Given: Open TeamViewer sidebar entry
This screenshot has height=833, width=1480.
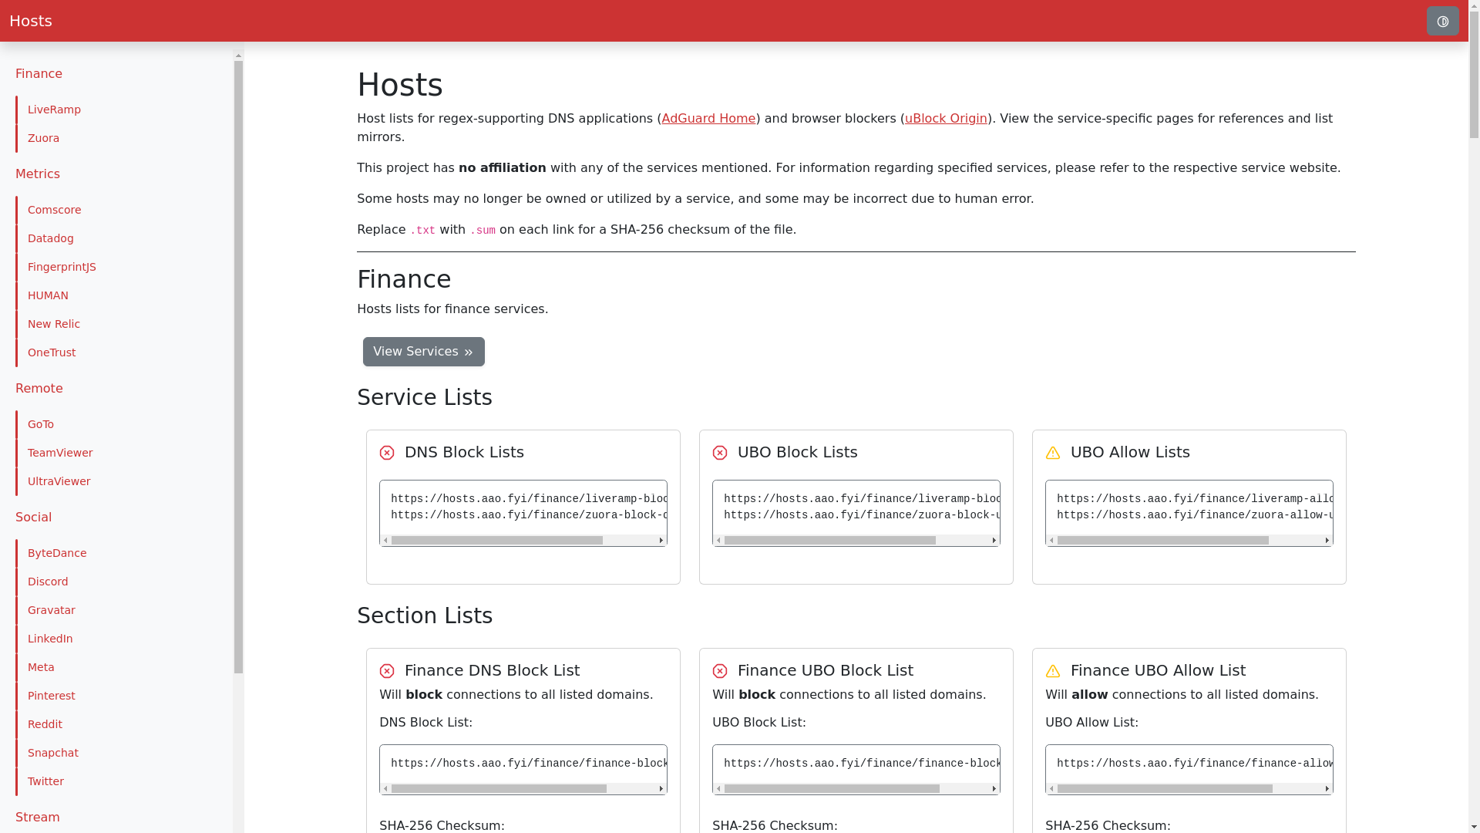Looking at the screenshot, I should tap(60, 453).
